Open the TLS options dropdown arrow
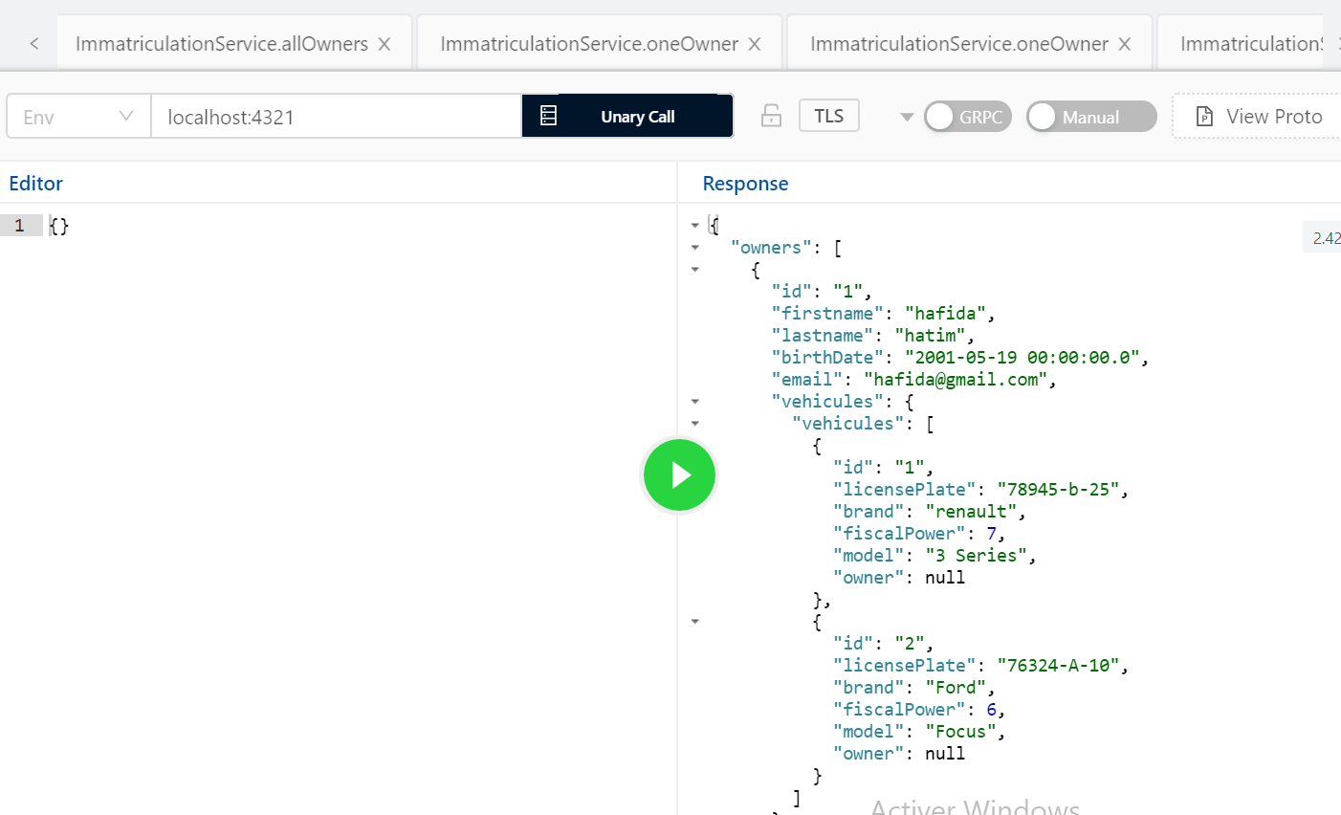 pyautogui.click(x=905, y=116)
